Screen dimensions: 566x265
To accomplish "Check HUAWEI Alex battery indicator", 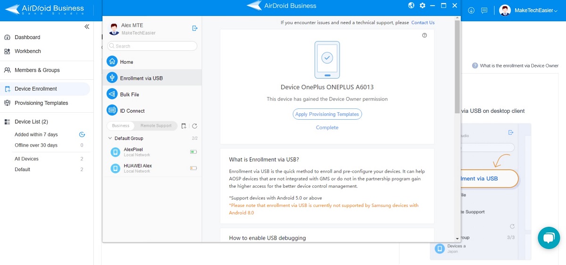I will tap(193, 168).
